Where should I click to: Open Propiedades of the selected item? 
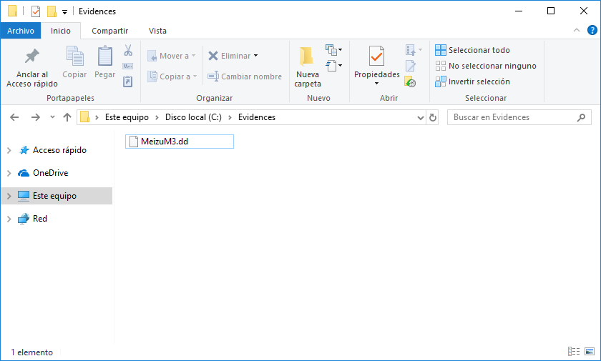(376, 56)
